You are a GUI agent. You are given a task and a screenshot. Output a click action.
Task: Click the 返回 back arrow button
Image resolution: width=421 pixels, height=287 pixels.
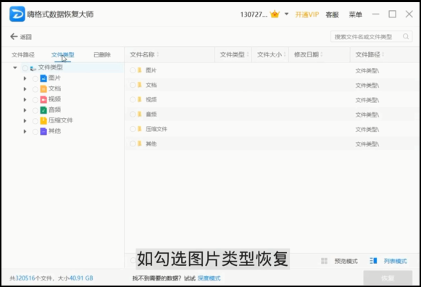tap(21, 36)
